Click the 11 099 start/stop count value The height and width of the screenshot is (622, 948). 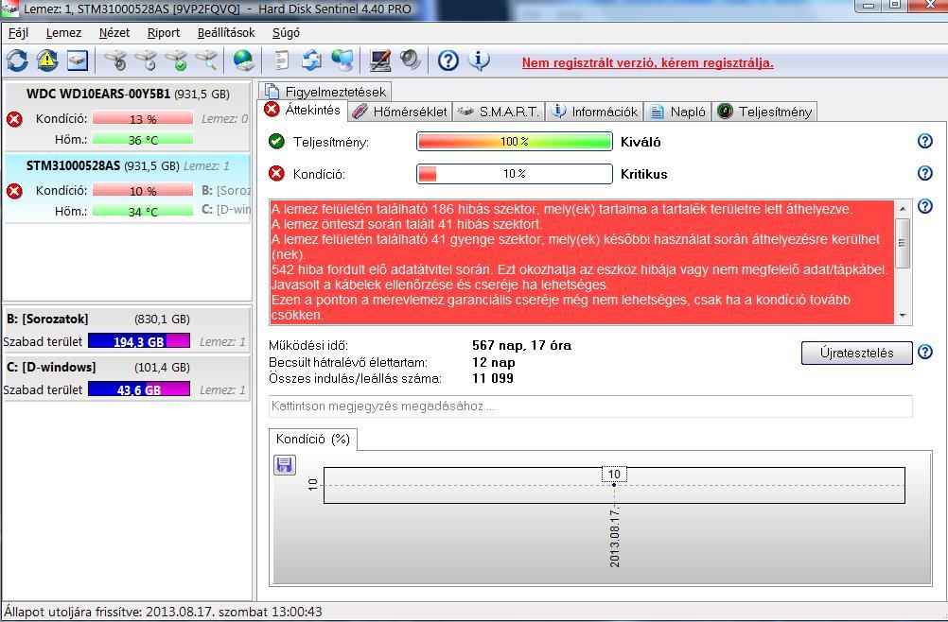[x=493, y=379]
